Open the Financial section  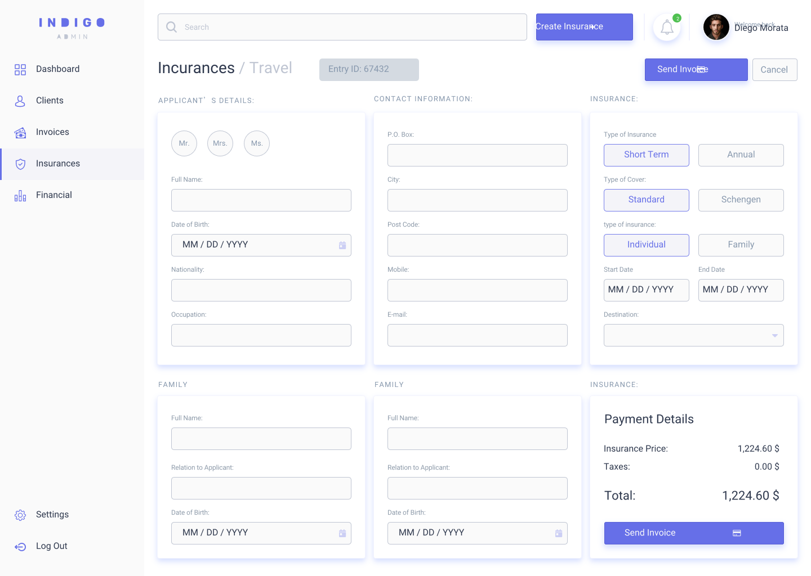point(72,196)
